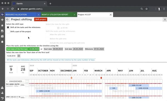Click the Ganttic browser tab

tap(29, 4)
